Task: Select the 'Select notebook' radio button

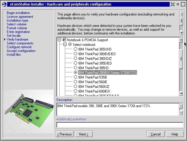Action: [70, 44]
